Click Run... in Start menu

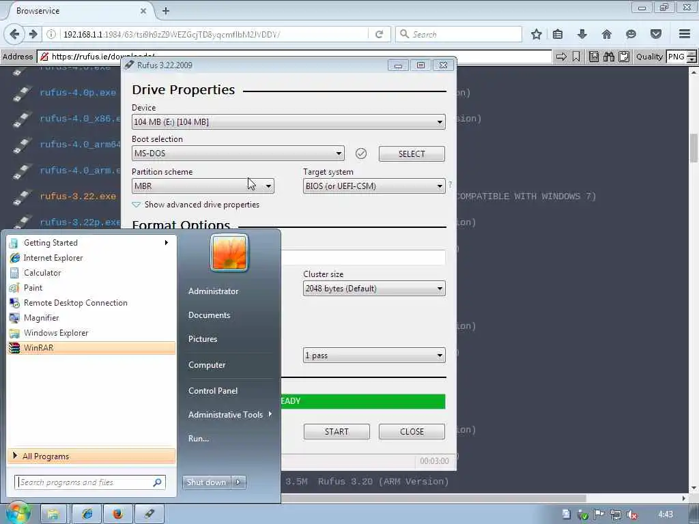coord(199,439)
